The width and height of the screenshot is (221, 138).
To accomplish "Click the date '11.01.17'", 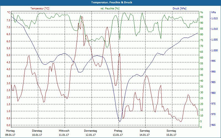I will (64, 135).
